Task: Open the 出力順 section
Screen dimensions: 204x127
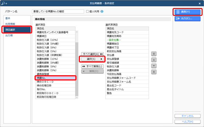Action: pos(9,36)
